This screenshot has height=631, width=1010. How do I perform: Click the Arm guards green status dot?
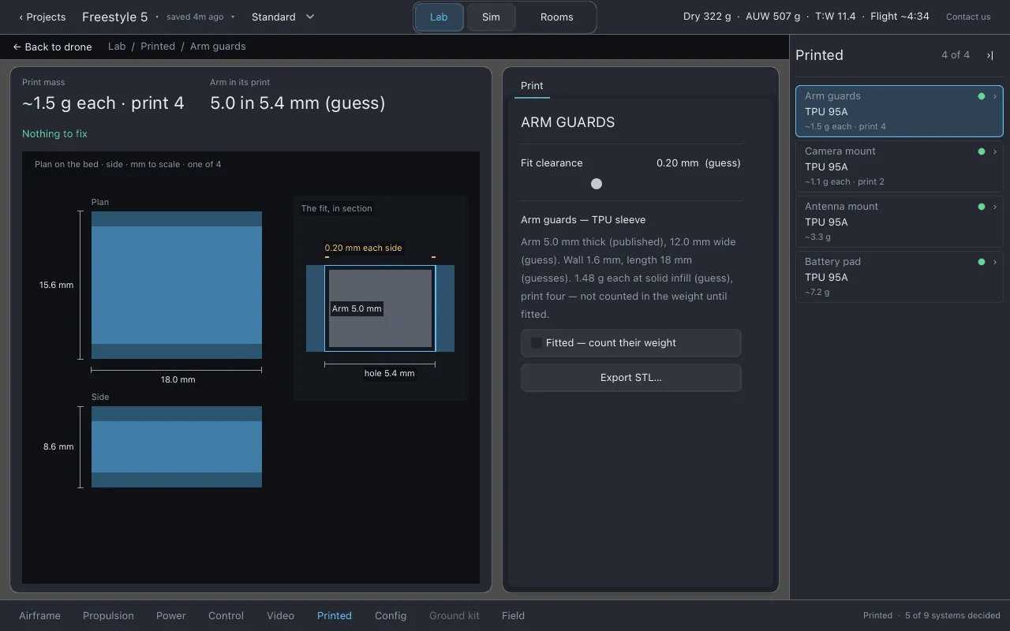pos(982,96)
